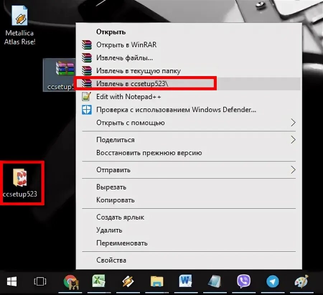Choose Удалить in the context menu
This screenshot has width=323, height=295.
[189, 230]
